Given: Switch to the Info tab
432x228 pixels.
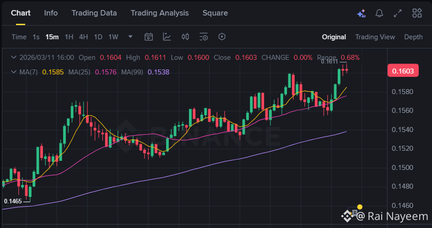Looking at the screenshot, I should coord(51,13).
